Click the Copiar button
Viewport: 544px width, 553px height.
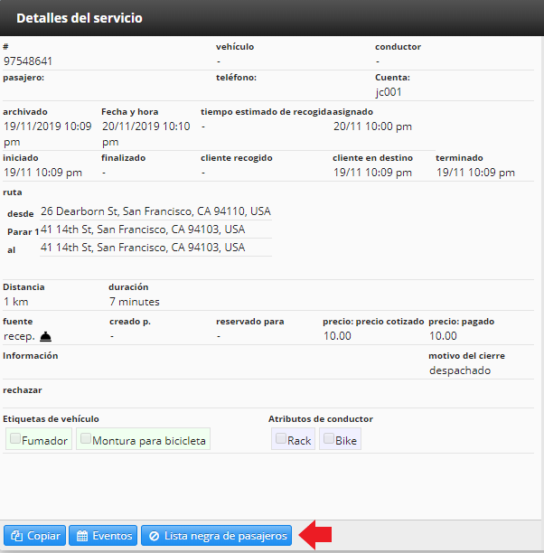tap(34, 535)
